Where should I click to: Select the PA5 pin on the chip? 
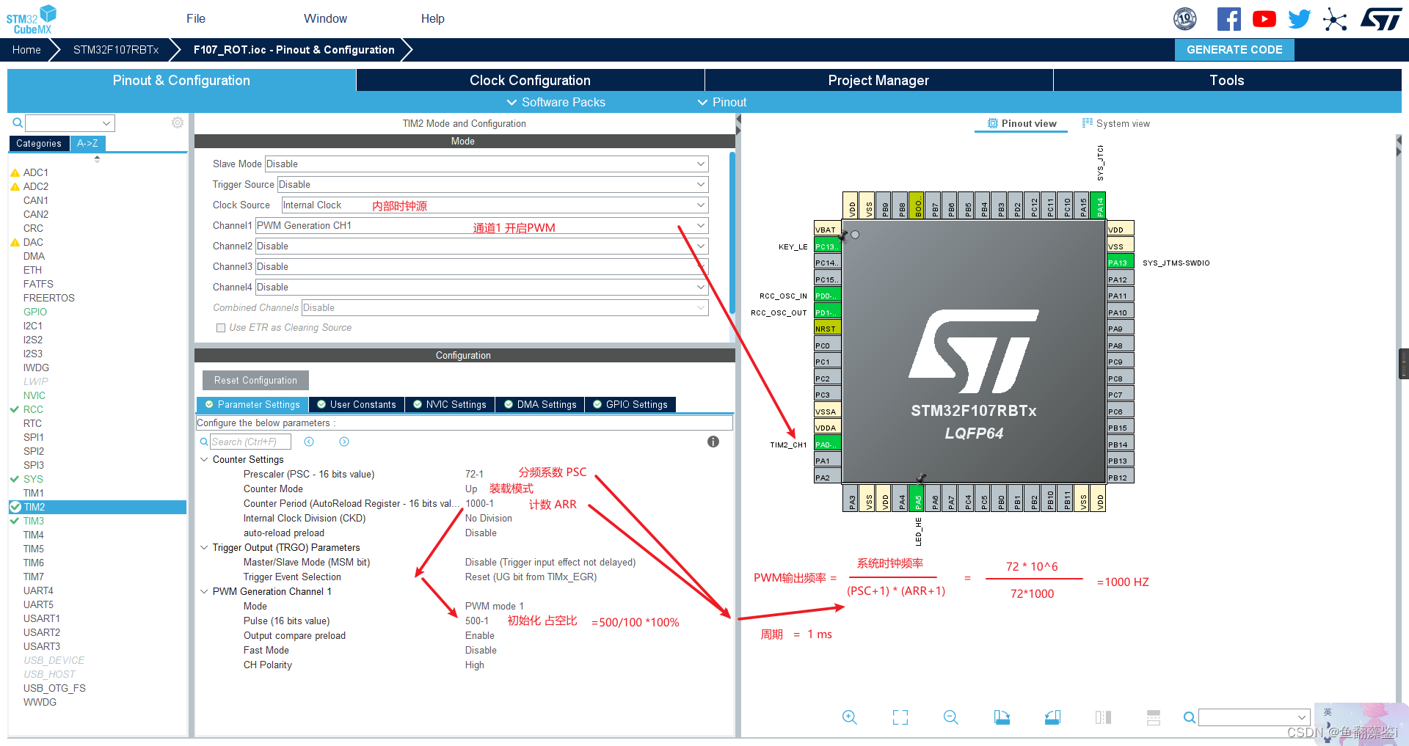[x=917, y=498]
